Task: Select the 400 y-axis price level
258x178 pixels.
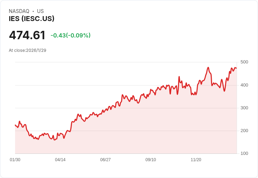Action: (x=244, y=85)
